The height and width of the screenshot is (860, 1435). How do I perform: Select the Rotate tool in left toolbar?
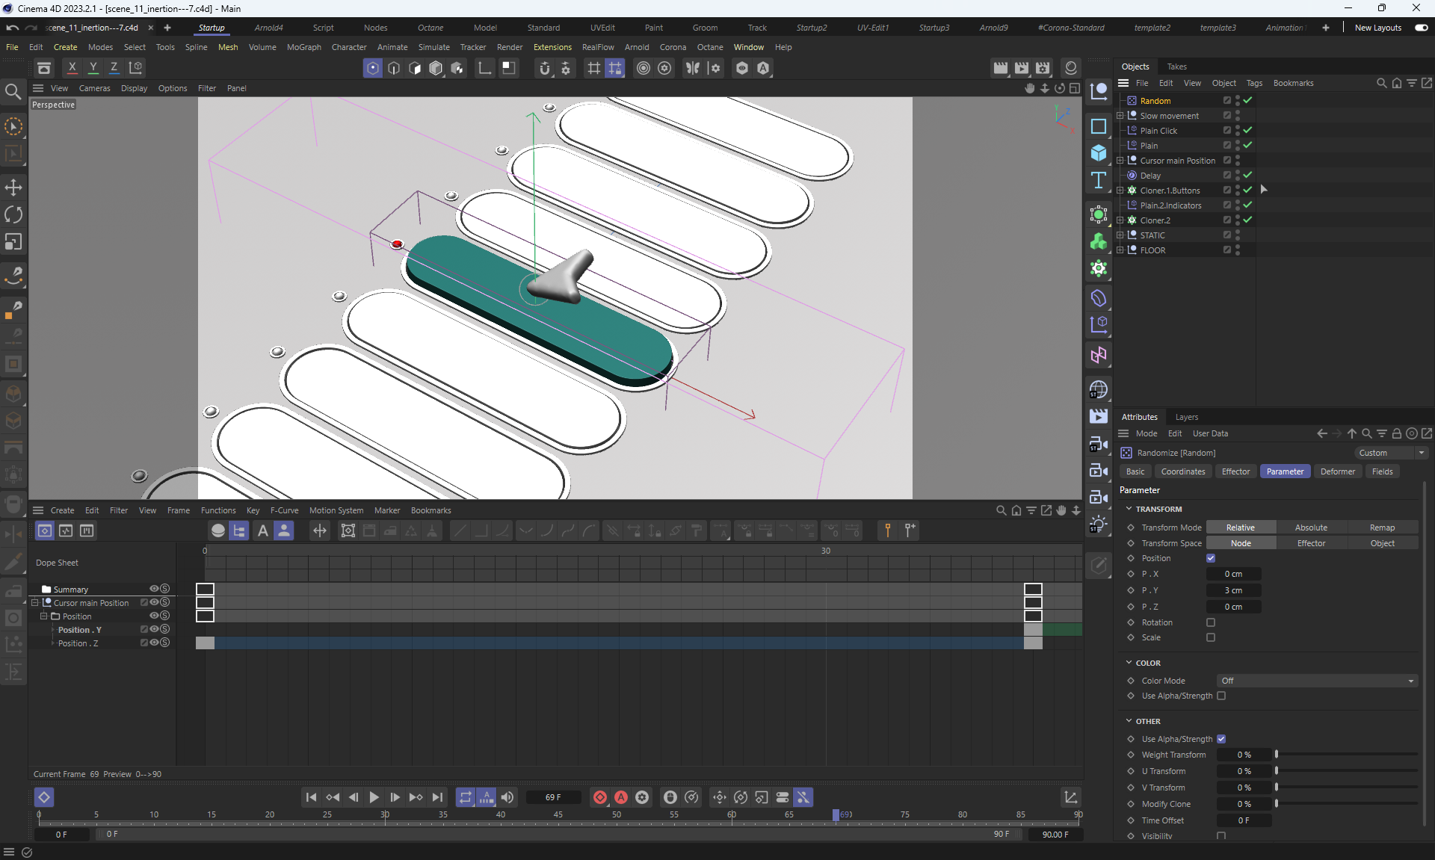(x=13, y=214)
